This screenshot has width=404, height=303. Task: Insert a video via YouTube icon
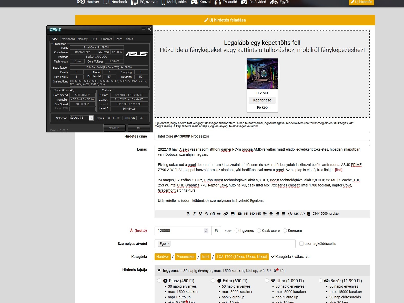click(239, 214)
